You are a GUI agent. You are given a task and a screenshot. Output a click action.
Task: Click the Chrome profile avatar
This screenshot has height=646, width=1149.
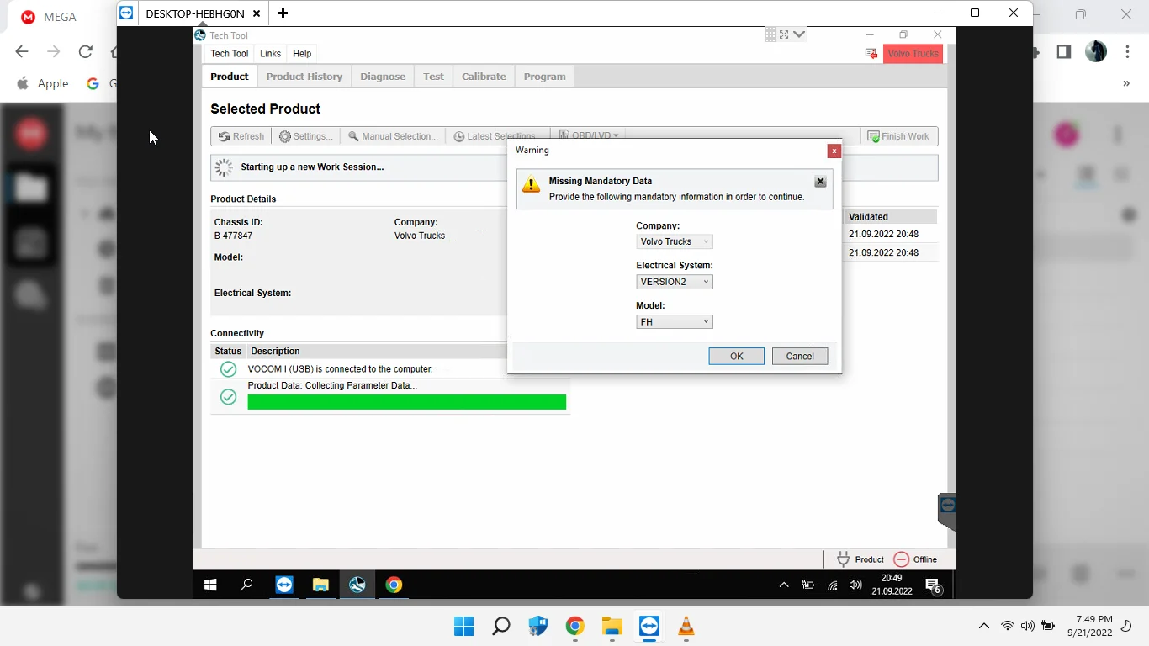coord(1096,51)
